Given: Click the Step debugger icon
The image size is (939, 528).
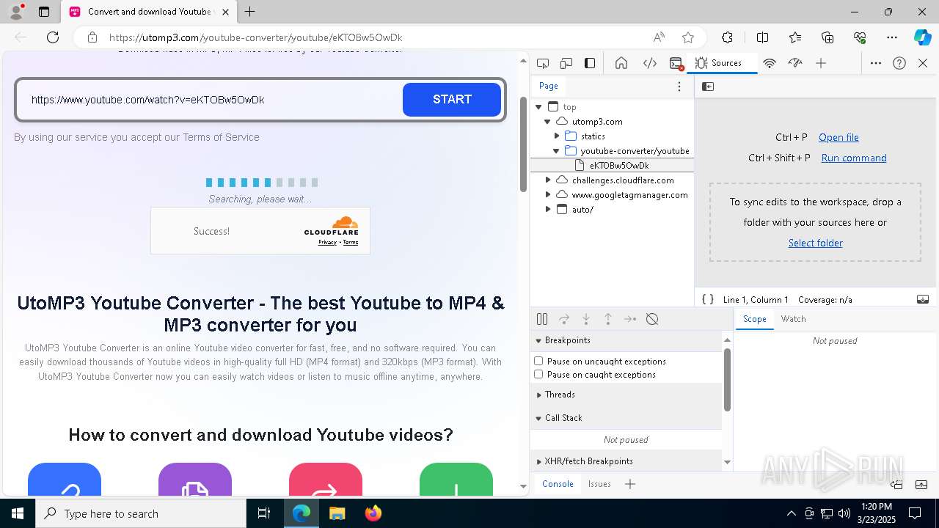Looking at the screenshot, I should click(x=630, y=319).
